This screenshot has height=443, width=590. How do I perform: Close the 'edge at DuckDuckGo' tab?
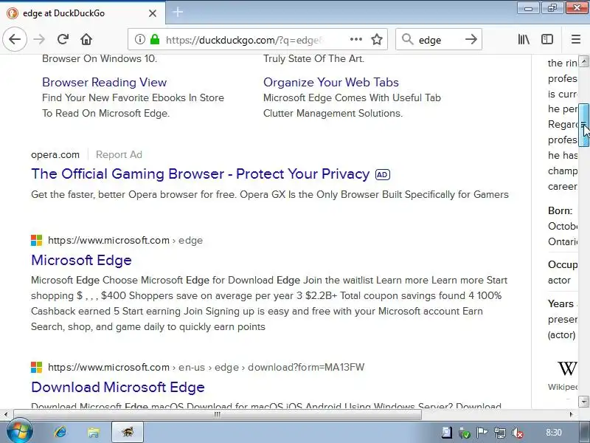(153, 13)
